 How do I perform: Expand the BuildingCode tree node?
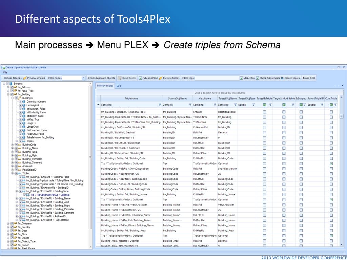click(x=13, y=145)
